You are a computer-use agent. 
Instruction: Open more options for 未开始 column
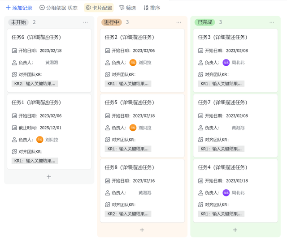[86, 22]
